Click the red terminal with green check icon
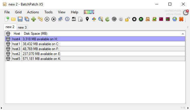The image size is (190, 110). (x=168, y=19)
